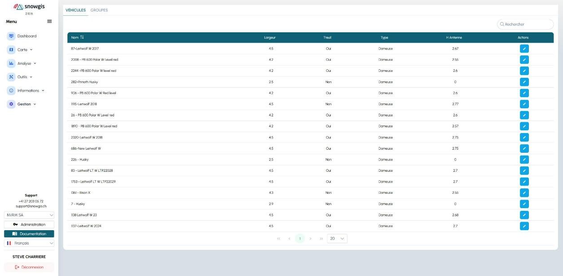Edit vehicle 1138 Leitwolf W 23
Screen dimensions: 563x276
point(524,215)
